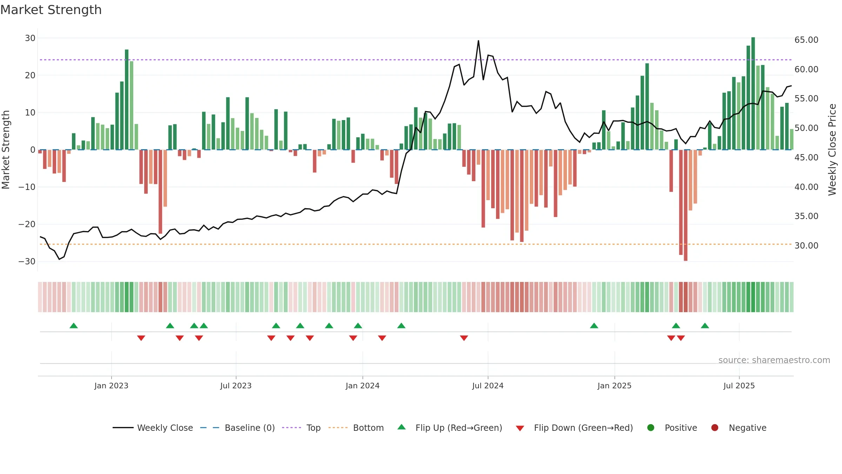Click the flip-up marker after Jan 2024 at February

(x=401, y=325)
